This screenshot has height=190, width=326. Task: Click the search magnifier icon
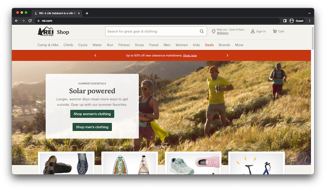(202, 31)
